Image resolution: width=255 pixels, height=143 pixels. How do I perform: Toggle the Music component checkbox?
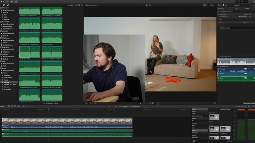pyautogui.click(x=218, y=78)
